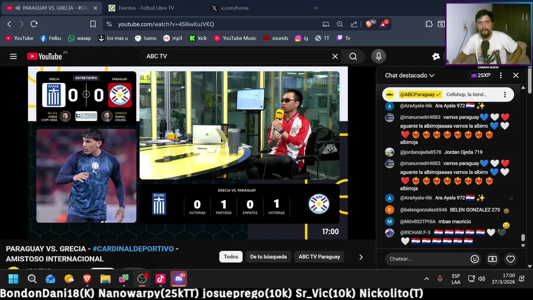Open Tv Twitch bookmark
The width and height of the screenshot is (533, 300).
pyautogui.click(x=344, y=38)
